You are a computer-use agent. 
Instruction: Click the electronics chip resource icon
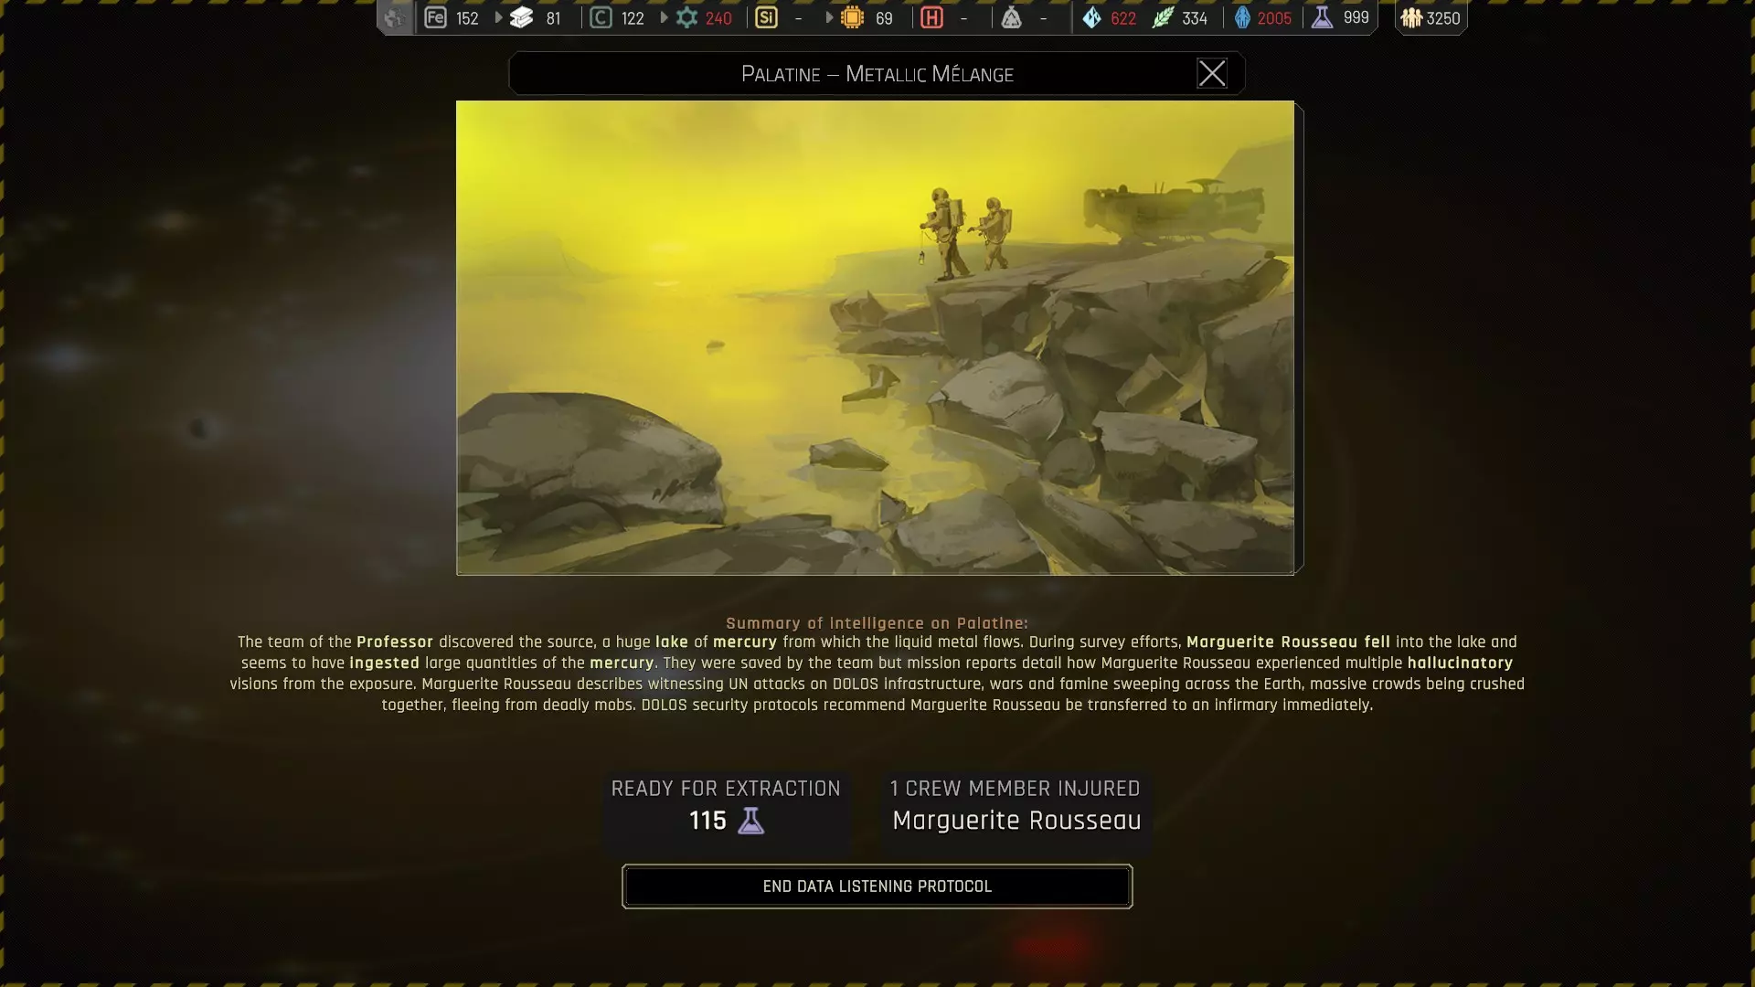852,17
